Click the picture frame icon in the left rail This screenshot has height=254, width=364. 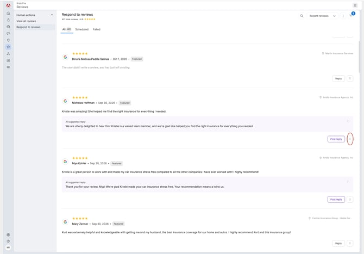click(8, 60)
